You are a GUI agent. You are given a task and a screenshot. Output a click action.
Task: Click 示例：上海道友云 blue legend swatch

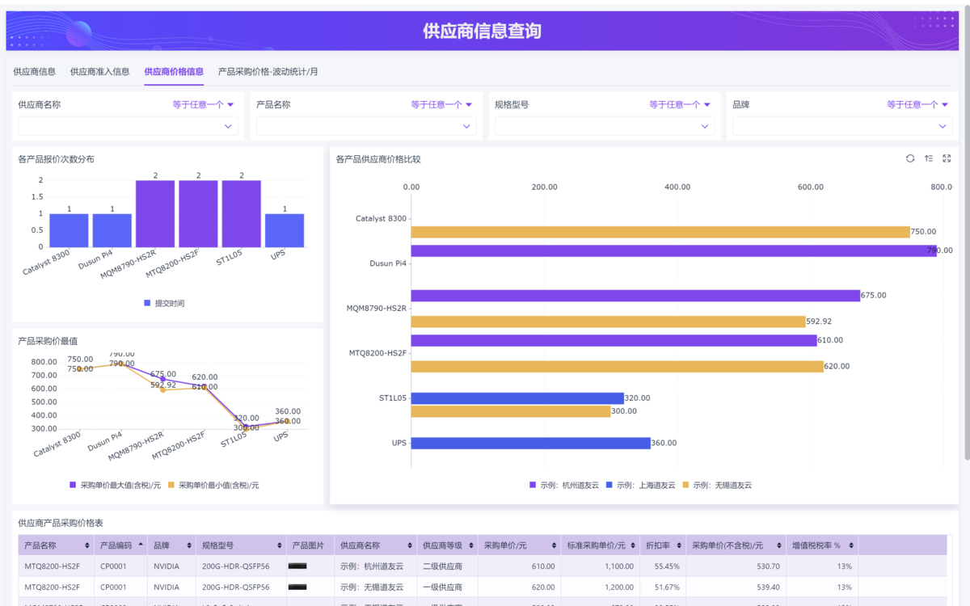pos(609,485)
